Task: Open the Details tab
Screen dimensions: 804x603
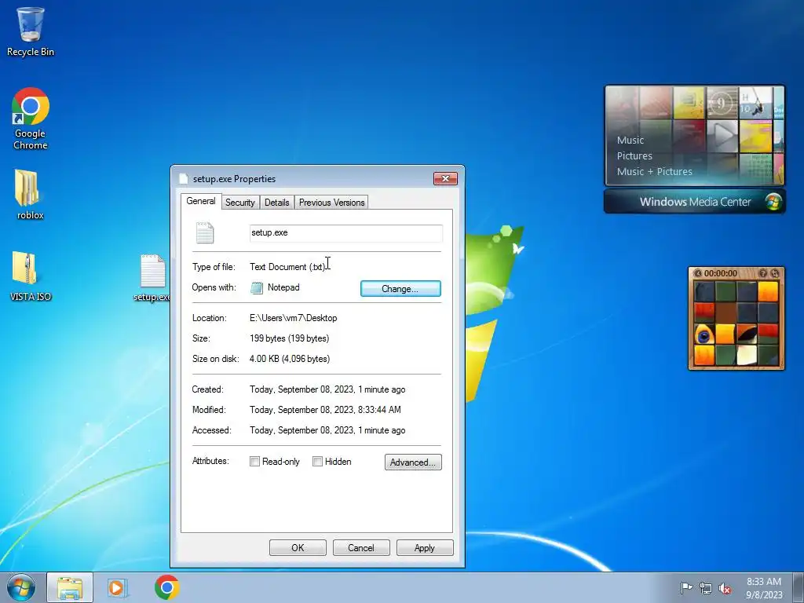Action: pos(277,203)
